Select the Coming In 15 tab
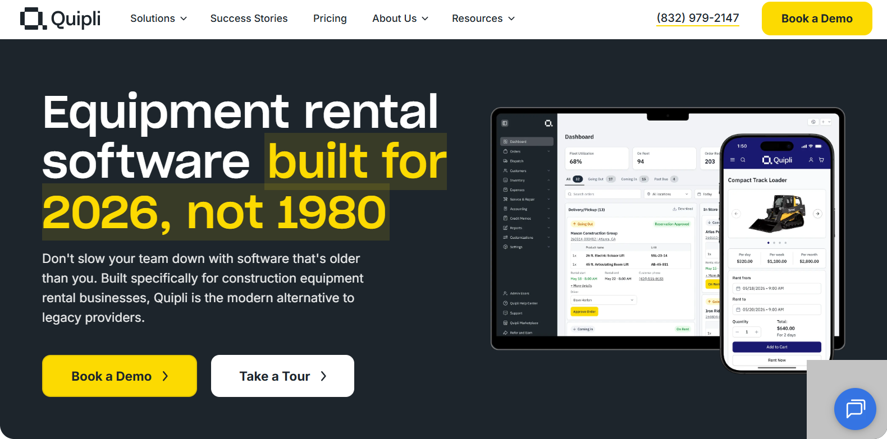 click(634, 179)
